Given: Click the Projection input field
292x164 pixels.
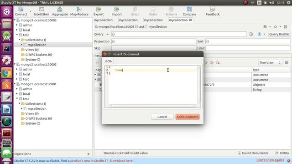Looking at the screenshot, I should 154,41.
